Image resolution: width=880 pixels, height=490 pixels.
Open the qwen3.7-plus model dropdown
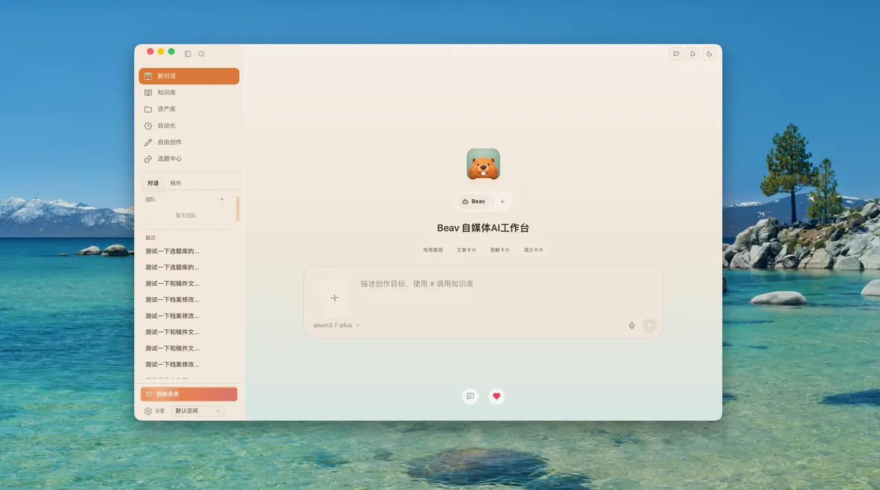coord(337,325)
